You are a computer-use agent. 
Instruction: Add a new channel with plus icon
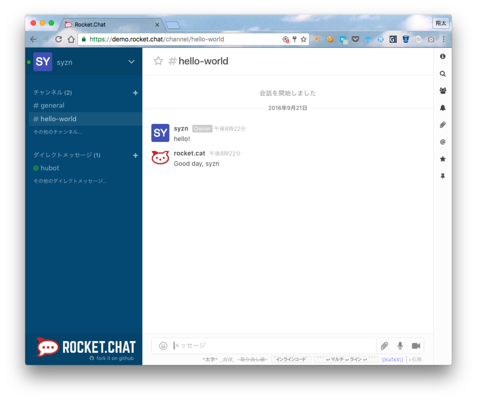(136, 93)
